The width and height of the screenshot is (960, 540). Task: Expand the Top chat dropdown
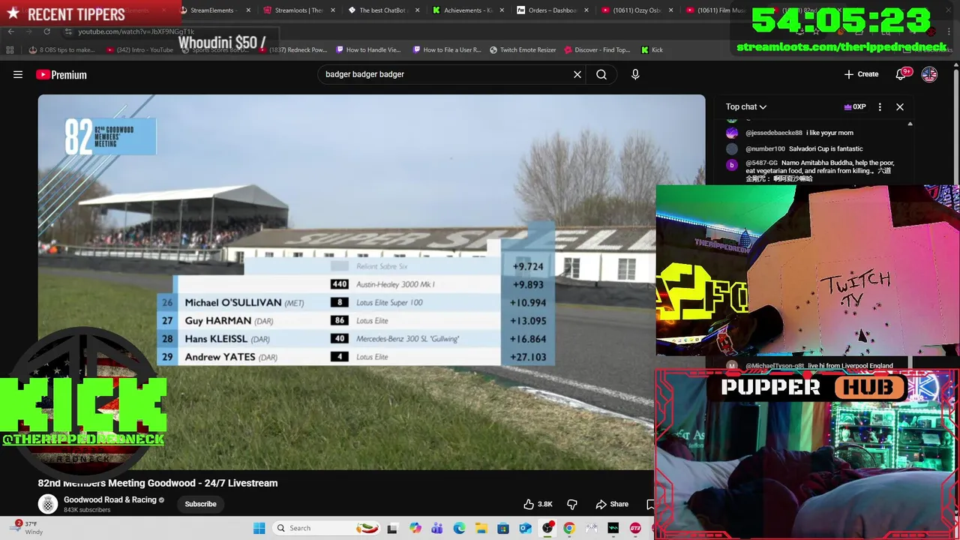point(746,106)
